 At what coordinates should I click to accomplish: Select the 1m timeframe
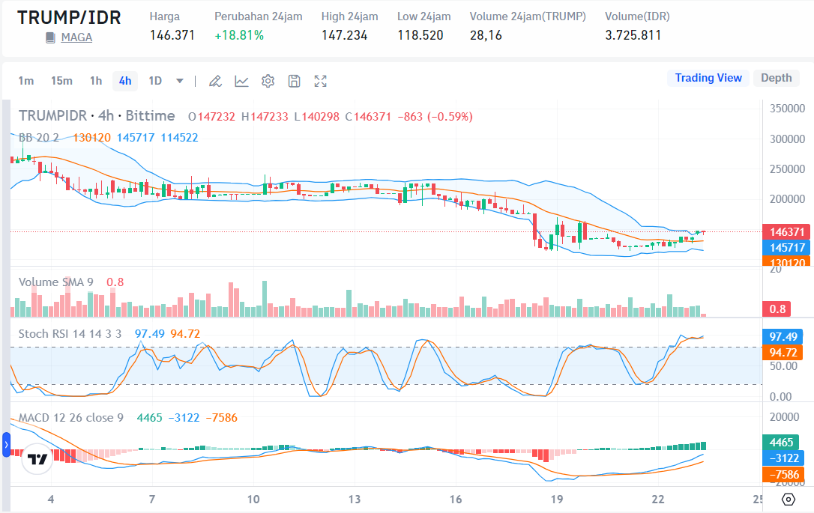pos(26,81)
